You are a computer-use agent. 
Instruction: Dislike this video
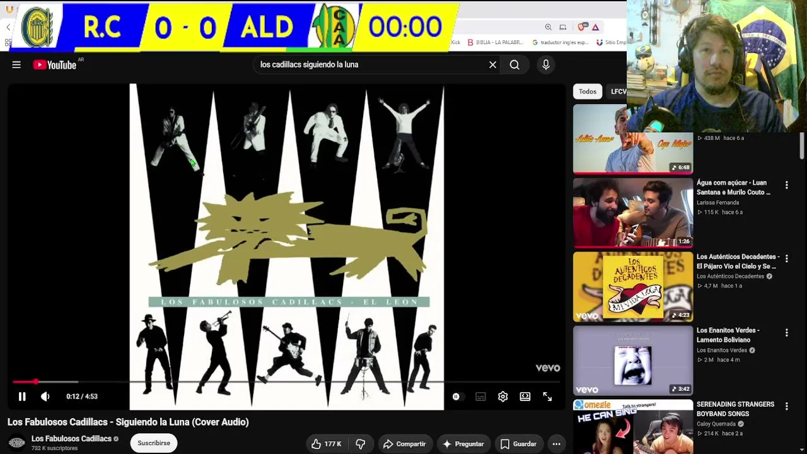point(361,444)
